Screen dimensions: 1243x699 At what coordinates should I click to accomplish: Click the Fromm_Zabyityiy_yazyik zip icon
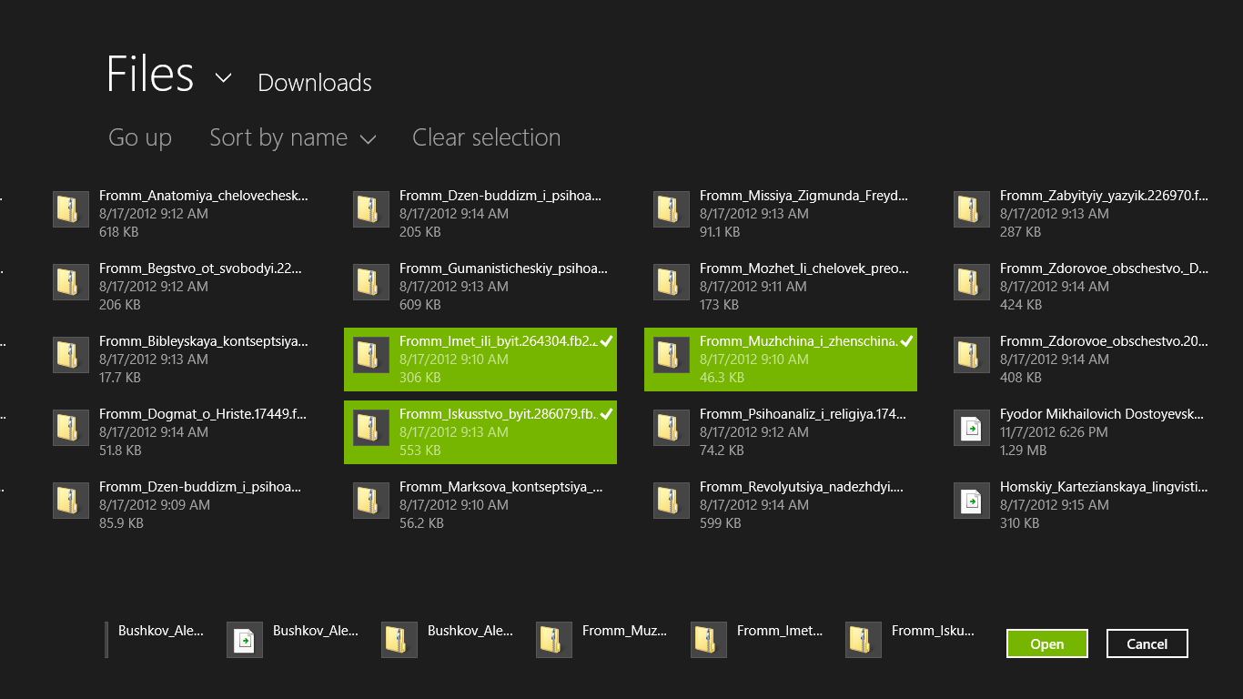click(972, 209)
